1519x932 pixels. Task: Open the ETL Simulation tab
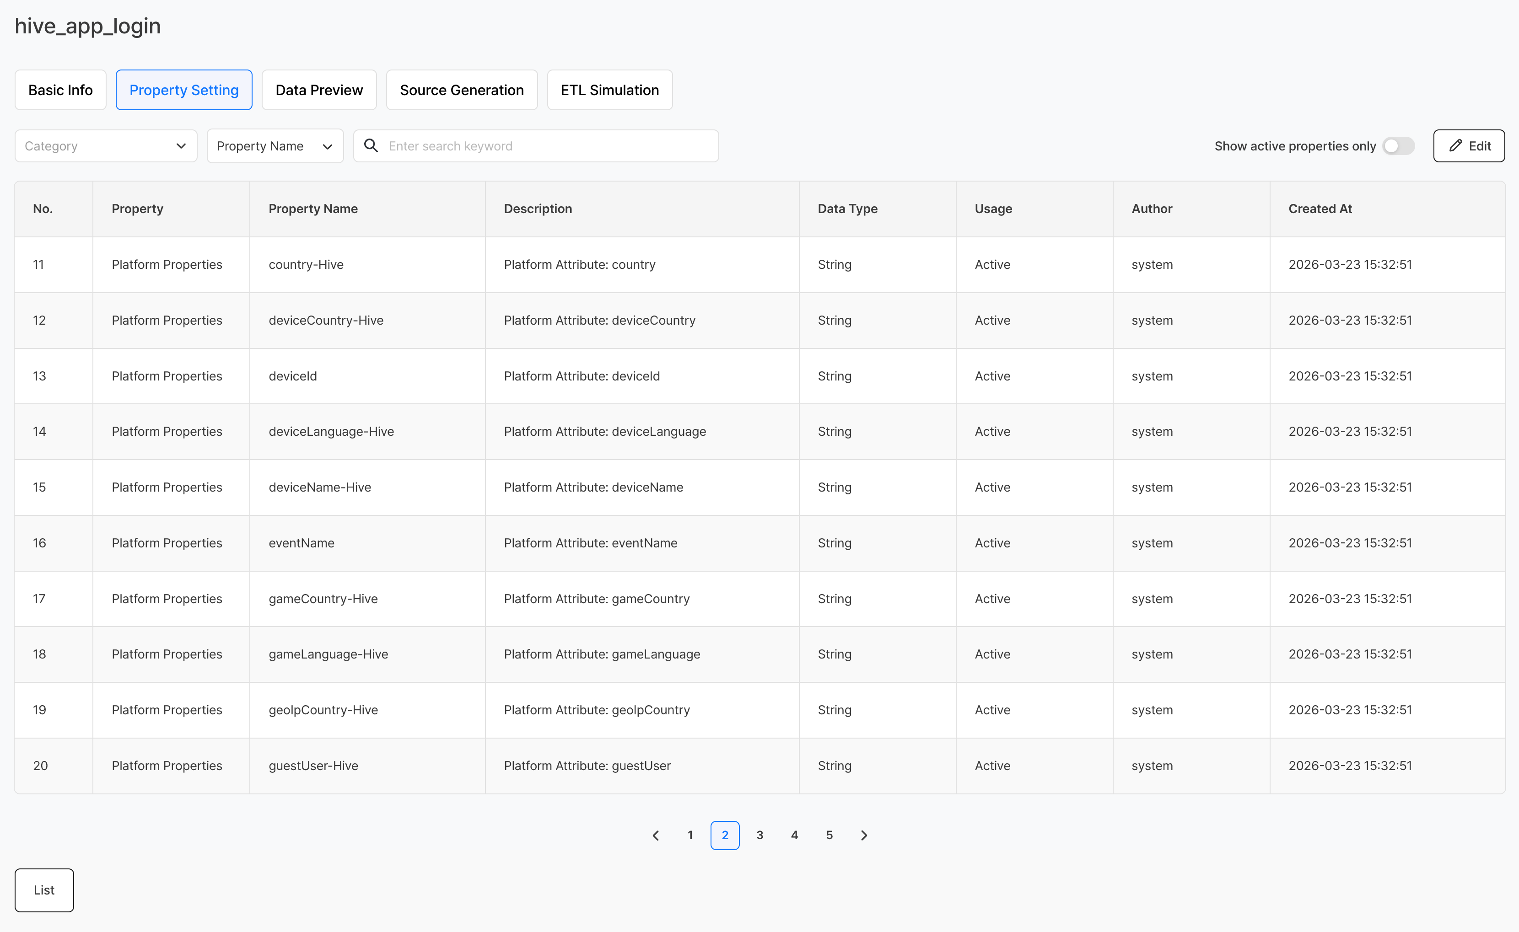click(x=609, y=90)
